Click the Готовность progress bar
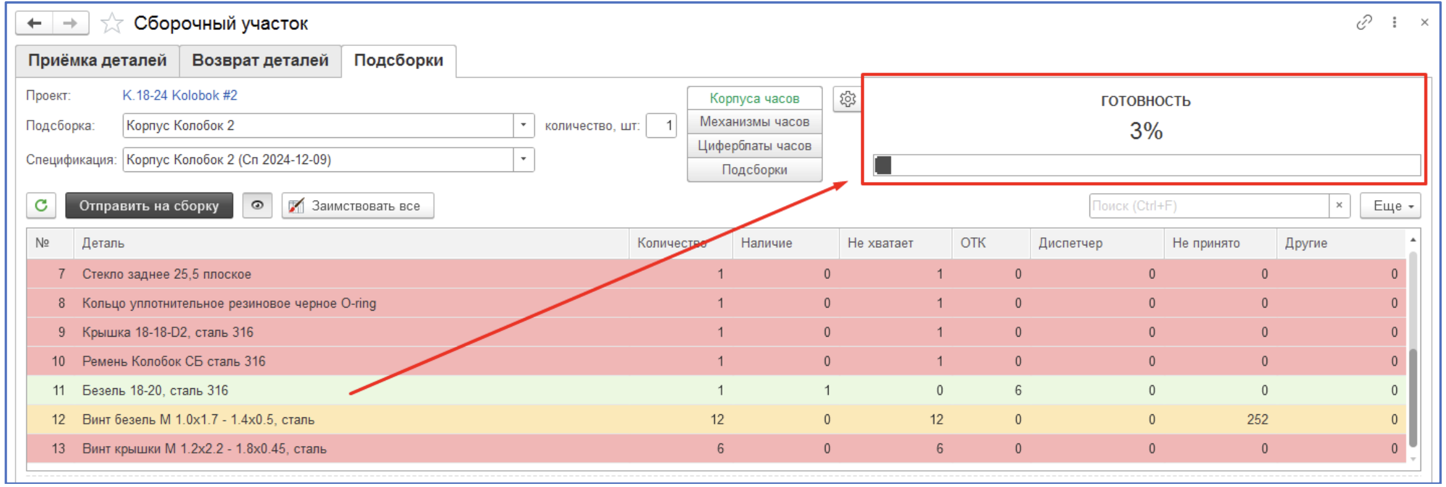The height and width of the screenshot is (487, 1446). click(x=1146, y=165)
